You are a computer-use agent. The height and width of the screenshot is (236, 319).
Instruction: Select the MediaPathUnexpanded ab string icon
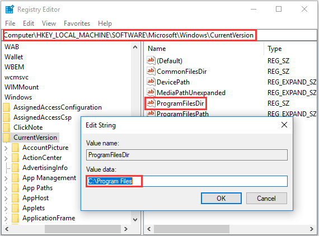point(151,92)
